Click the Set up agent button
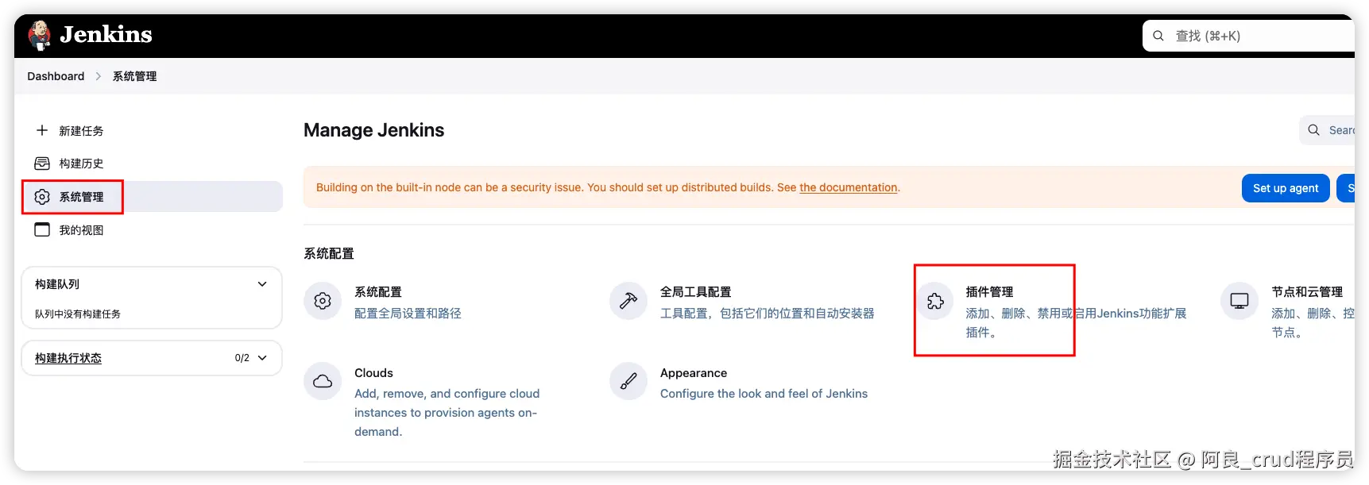The height and width of the screenshot is (485, 1369). [1286, 188]
